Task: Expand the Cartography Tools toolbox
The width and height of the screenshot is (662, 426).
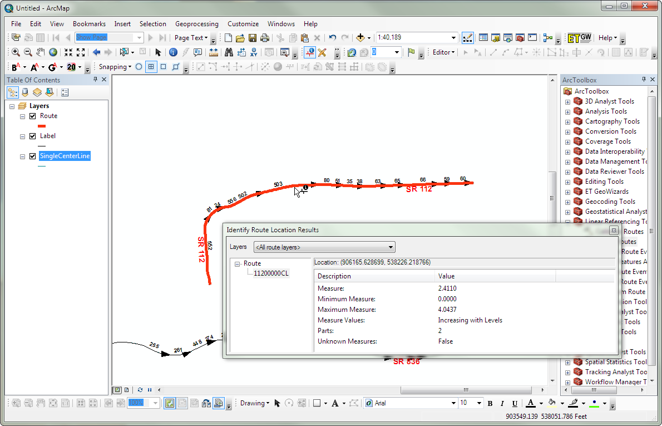Action: pyautogui.click(x=567, y=122)
